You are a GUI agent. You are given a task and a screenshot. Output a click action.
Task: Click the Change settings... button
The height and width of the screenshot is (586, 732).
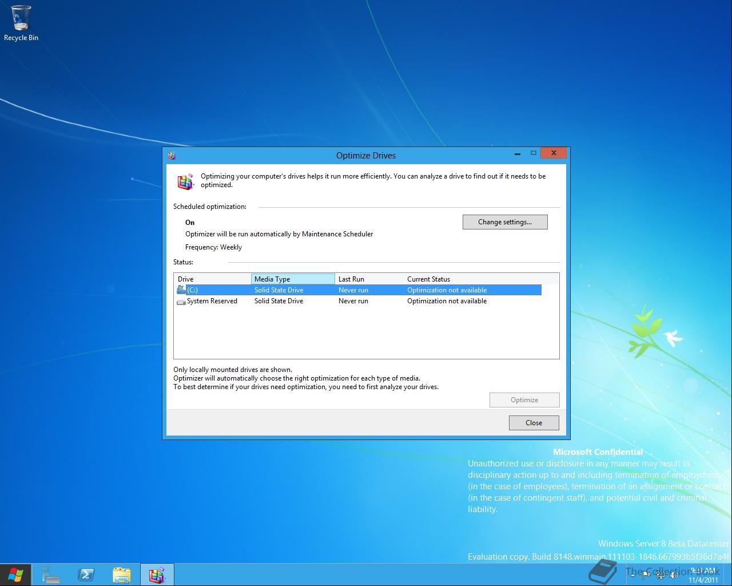pyautogui.click(x=505, y=222)
